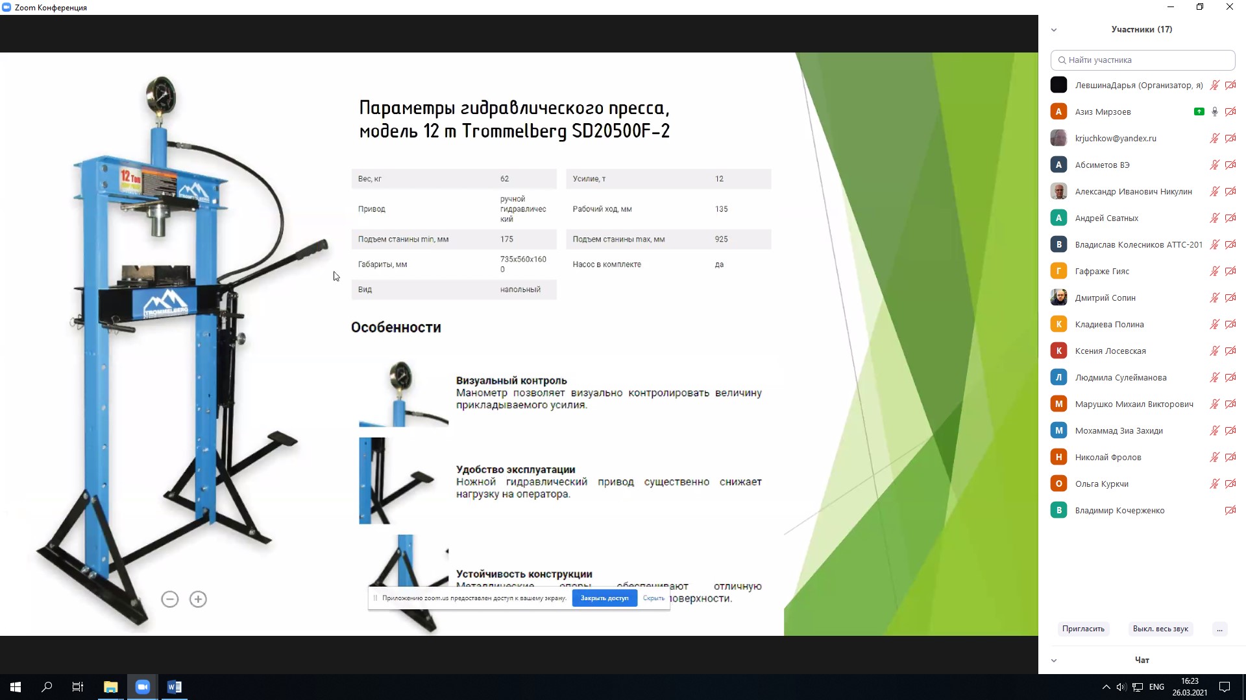Click the Найти участника search field

1143,60
